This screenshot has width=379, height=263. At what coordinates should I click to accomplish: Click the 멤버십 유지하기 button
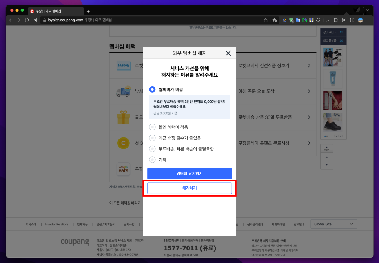pos(189,174)
